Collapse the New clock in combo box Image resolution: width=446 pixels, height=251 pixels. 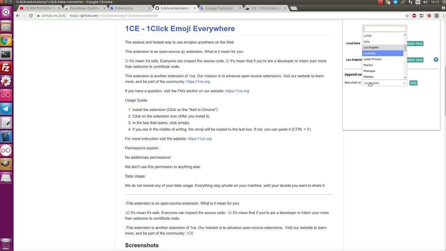pyautogui.click(x=384, y=83)
